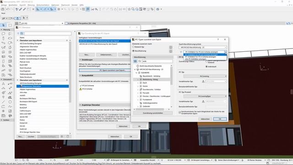
Task: Collapse the Einstellungen section
Action: tap(81, 60)
